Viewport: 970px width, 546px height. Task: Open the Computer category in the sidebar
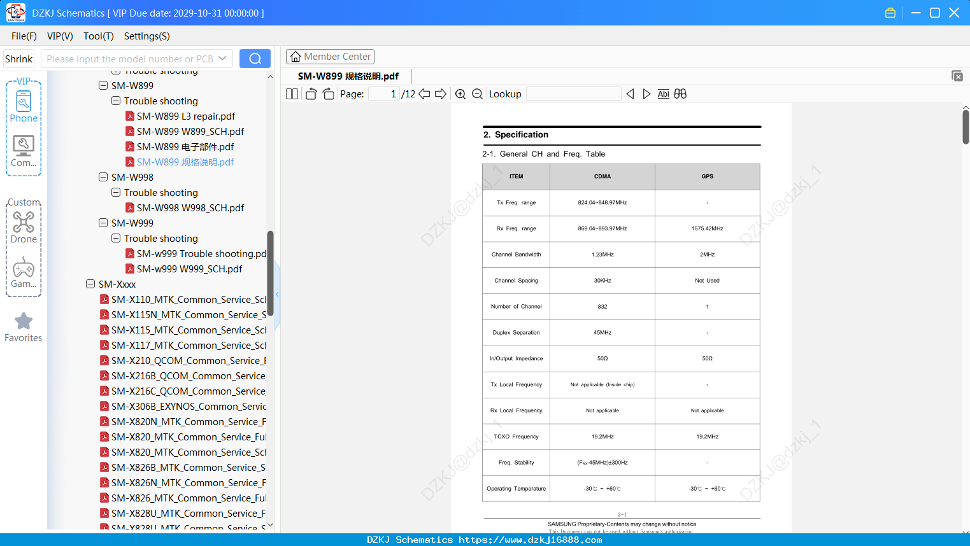tap(24, 151)
